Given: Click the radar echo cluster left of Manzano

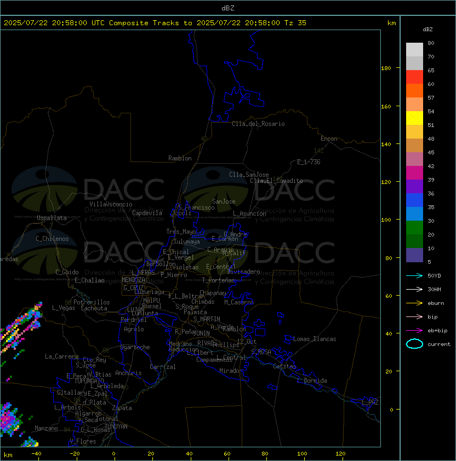Looking at the screenshot, I should coord(11,419).
